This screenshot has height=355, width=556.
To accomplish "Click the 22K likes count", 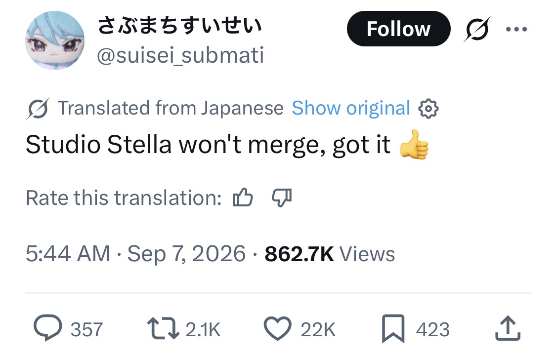I will click(x=318, y=329).
